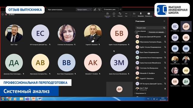Image resolution: width=193 pixels, height=108 pixels.
Task: Toggle mic icon for Докучаев Дмитрий Игоревич
Action: click(x=165, y=37)
